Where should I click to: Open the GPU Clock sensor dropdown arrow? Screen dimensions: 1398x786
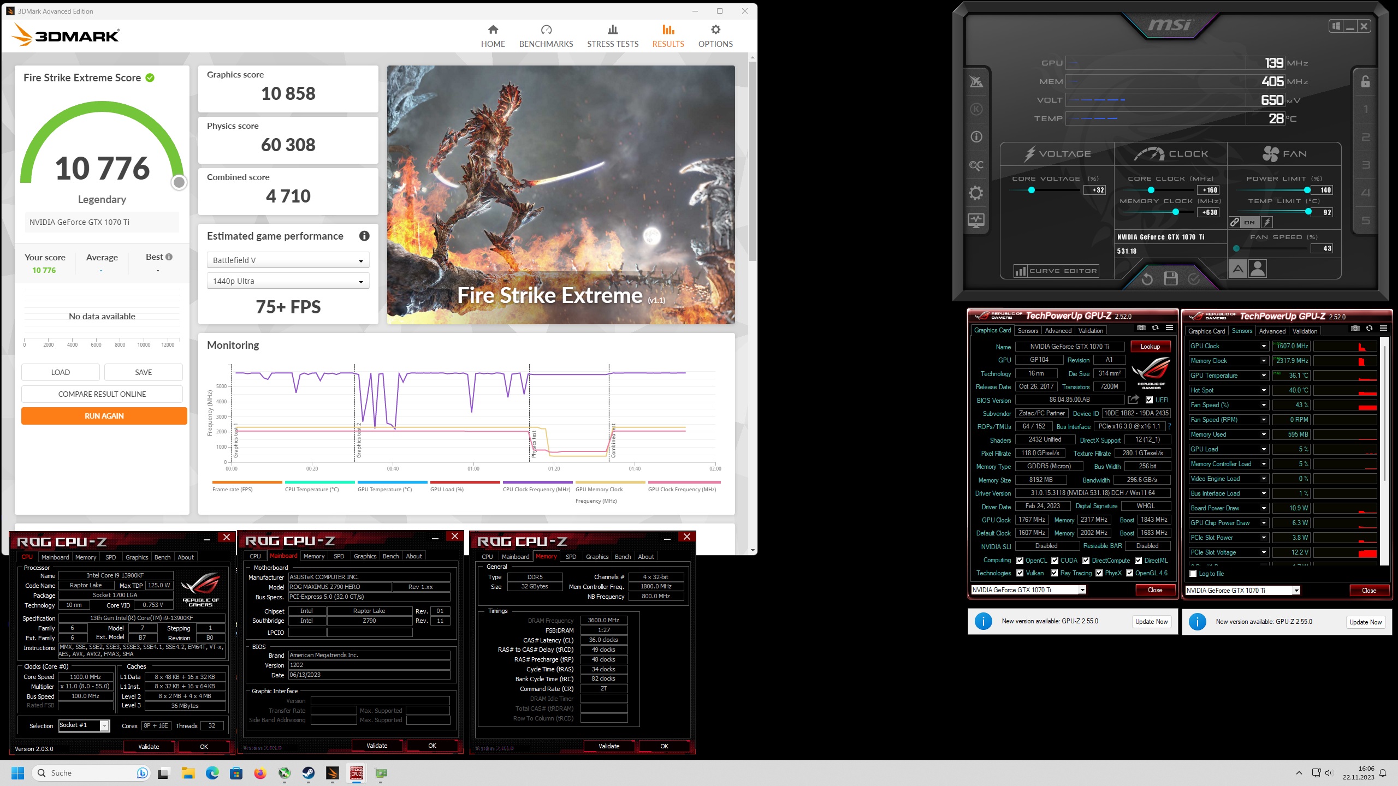coord(1264,346)
